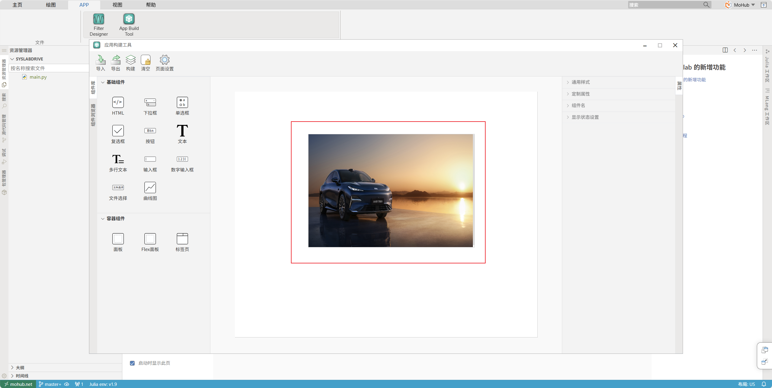Viewport: 772px width, 388px height.
Task: Select the 多行文本 multiline text component
Action: tap(118, 163)
